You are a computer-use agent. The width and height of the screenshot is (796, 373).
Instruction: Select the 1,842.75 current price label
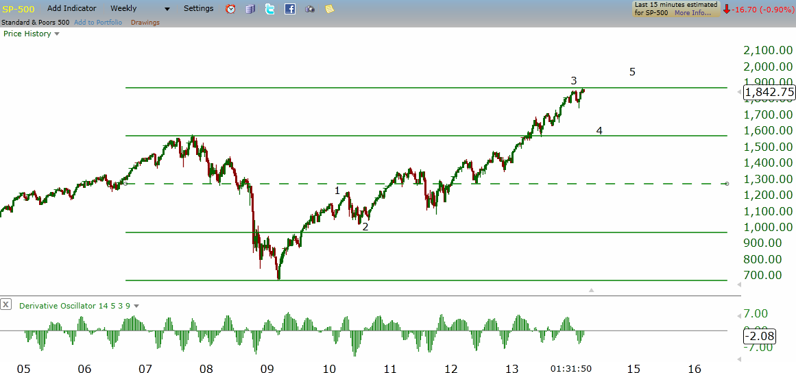[768, 93]
